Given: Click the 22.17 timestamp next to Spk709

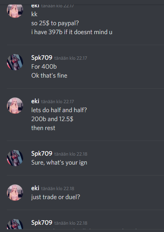Looking at the screenshot, I should point(71,58).
